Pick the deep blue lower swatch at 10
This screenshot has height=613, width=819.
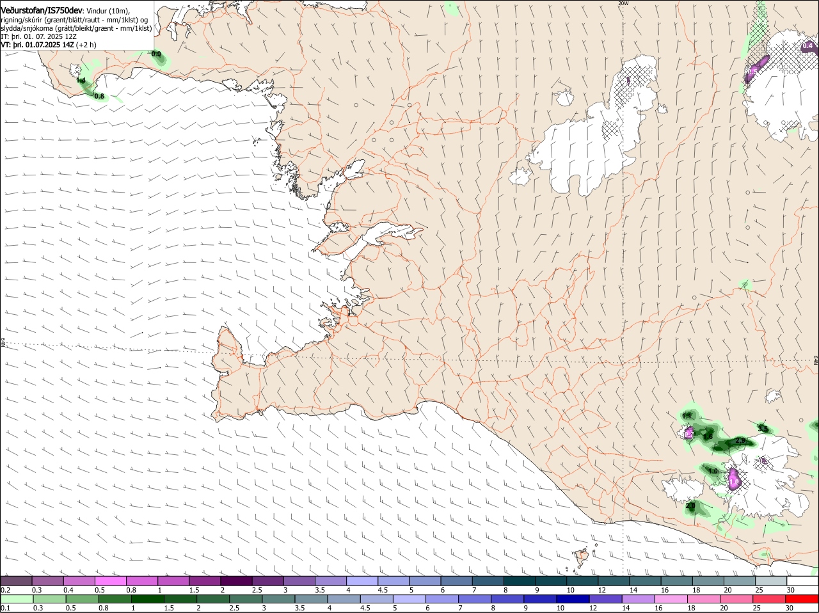[x=573, y=599]
